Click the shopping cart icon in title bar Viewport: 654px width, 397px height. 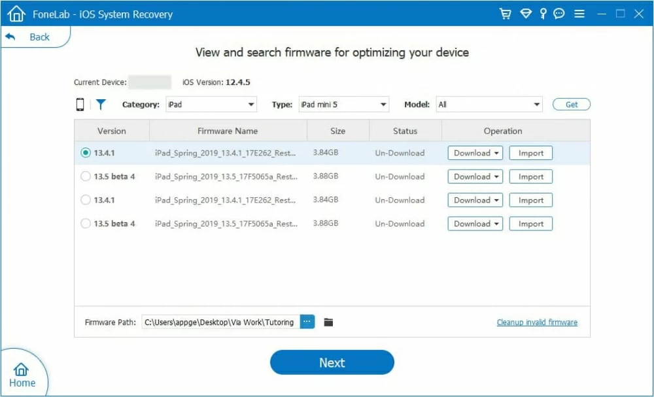click(505, 14)
